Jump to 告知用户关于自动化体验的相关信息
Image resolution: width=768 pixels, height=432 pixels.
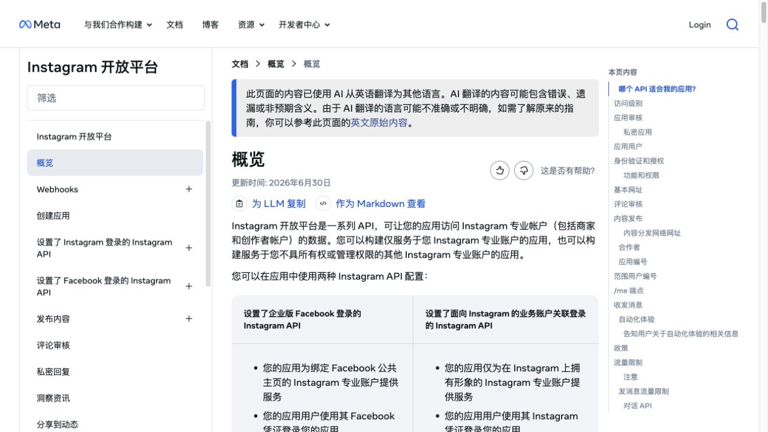point(681,334)
